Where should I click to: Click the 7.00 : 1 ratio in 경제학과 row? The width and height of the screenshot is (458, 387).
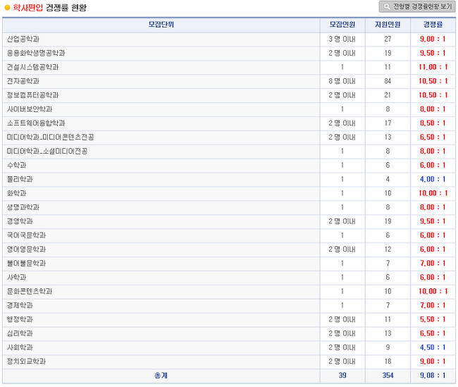(433, 305)
